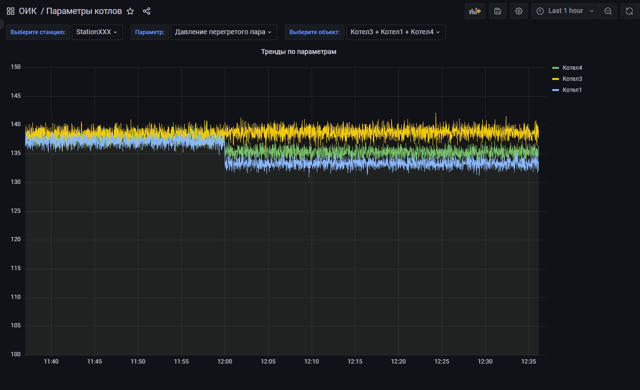640x390 pixels.
Task: Zoom out the time range
Action: coord(608,11)
